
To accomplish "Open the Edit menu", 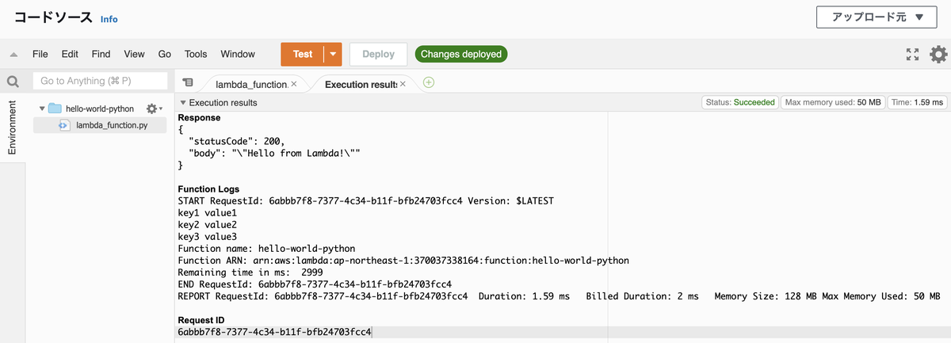I will click(70, 54).
